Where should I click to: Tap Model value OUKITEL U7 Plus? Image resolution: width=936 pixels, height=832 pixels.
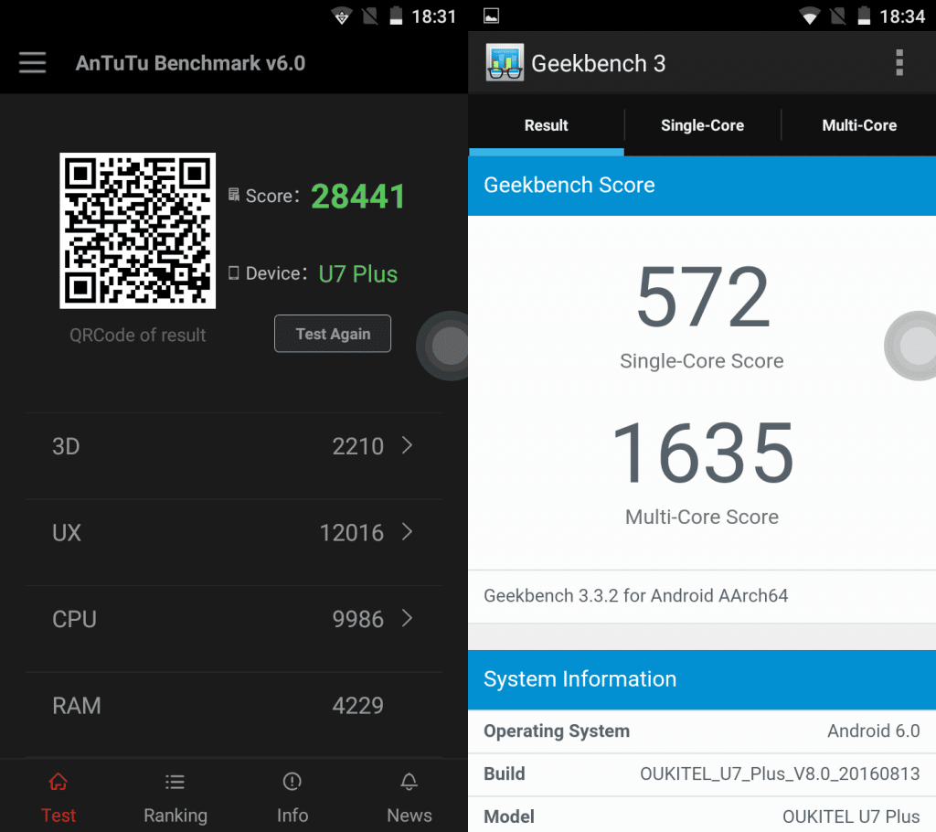[x=851, y=817]
